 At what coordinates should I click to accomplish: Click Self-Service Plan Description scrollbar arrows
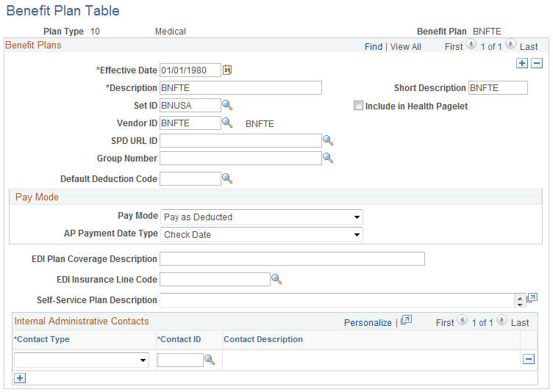(x=520, y=302)
